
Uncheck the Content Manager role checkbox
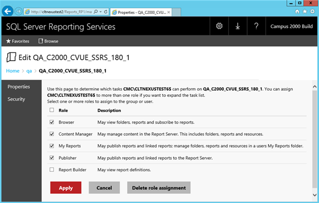click(x=51, y=134)
